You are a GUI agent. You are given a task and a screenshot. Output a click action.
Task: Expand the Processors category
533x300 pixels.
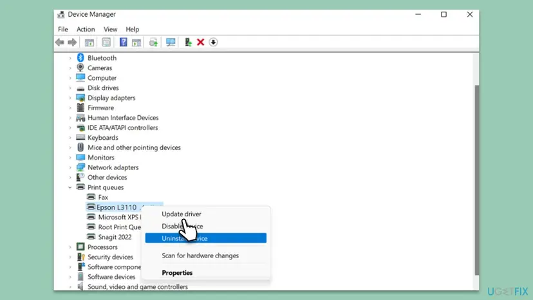click(70, 247)
